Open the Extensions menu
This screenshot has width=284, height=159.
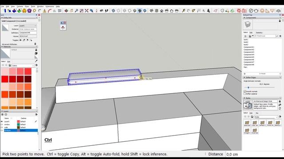[x=50, y=7]
